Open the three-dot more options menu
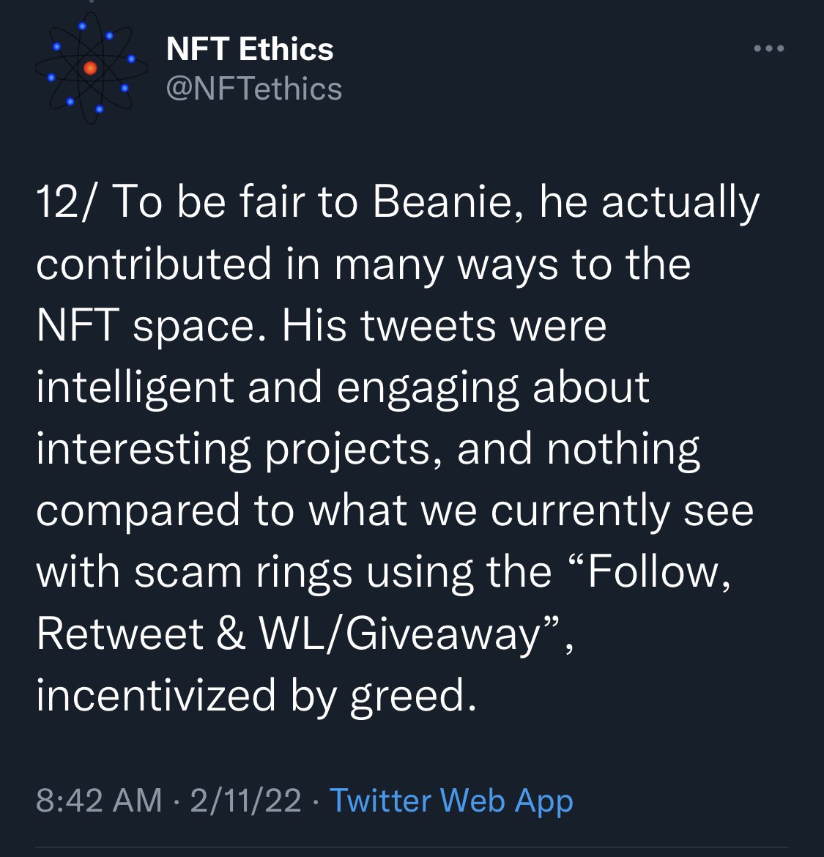 [x=768, y=49]
